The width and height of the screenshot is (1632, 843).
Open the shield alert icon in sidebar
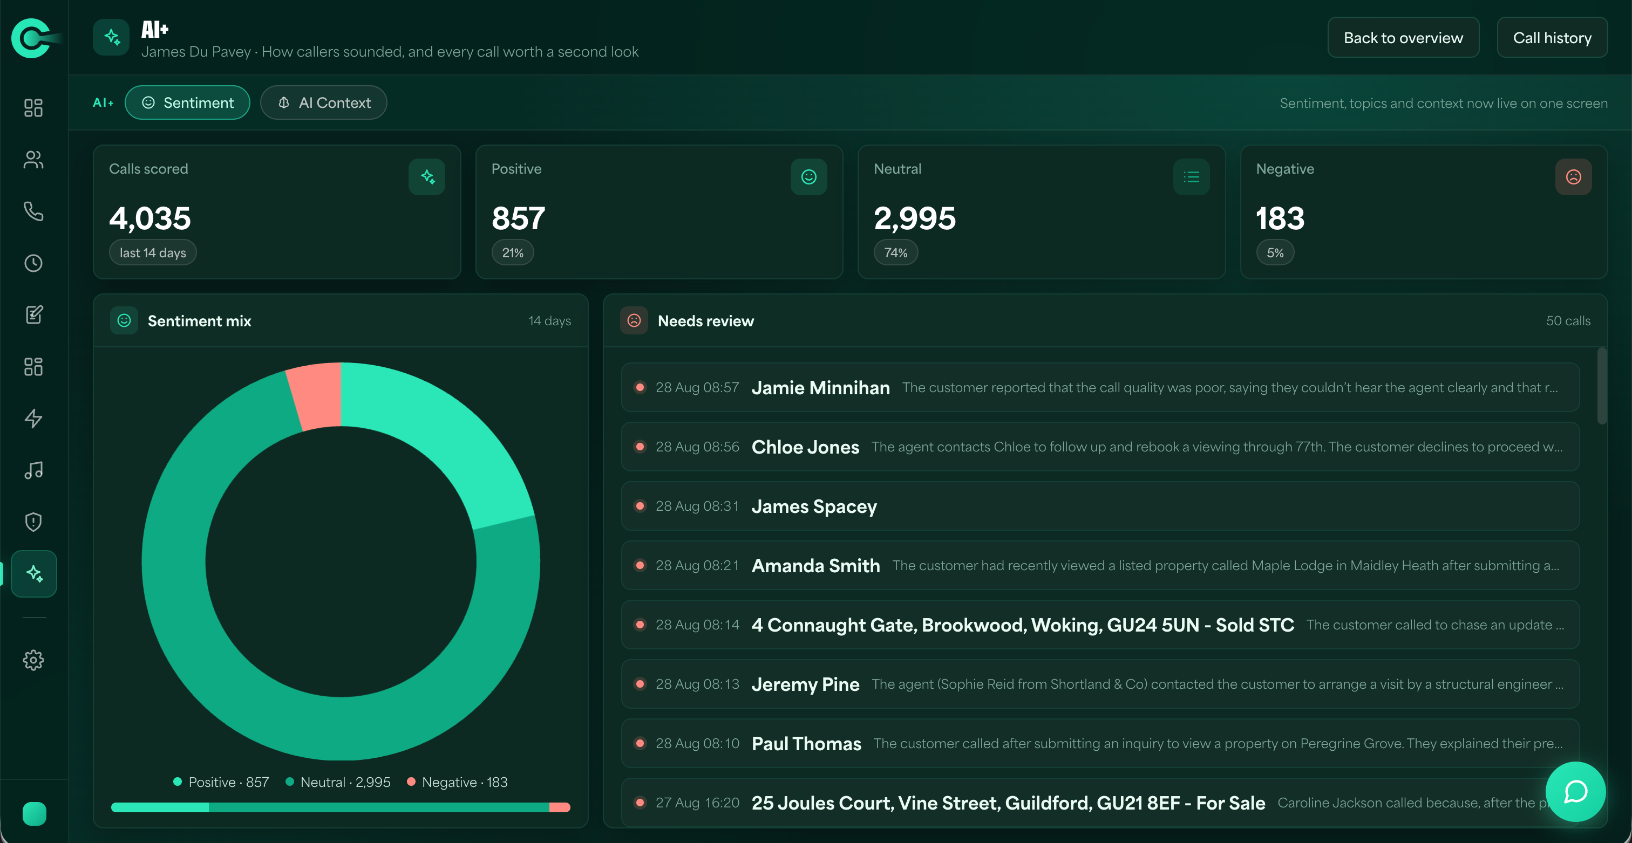pos(33,522)
